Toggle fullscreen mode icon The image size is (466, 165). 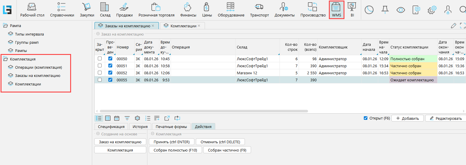coord(462,26)
